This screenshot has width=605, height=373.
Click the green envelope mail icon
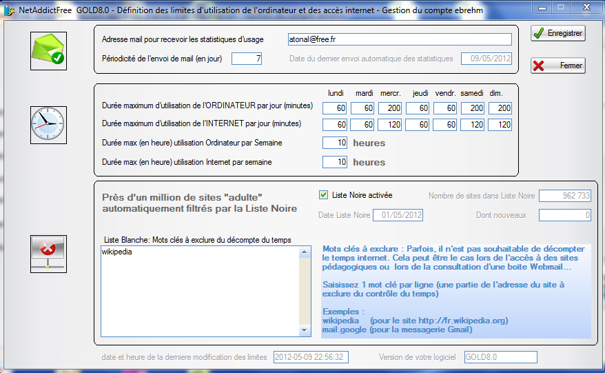click(x=48, y=48)
